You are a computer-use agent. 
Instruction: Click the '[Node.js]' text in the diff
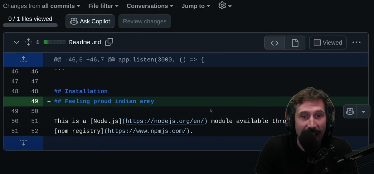click(x=106, y=121)
